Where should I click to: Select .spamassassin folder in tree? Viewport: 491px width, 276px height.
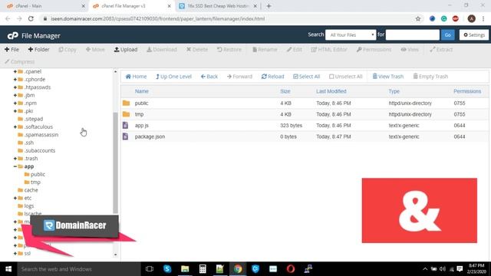[41, 135]
